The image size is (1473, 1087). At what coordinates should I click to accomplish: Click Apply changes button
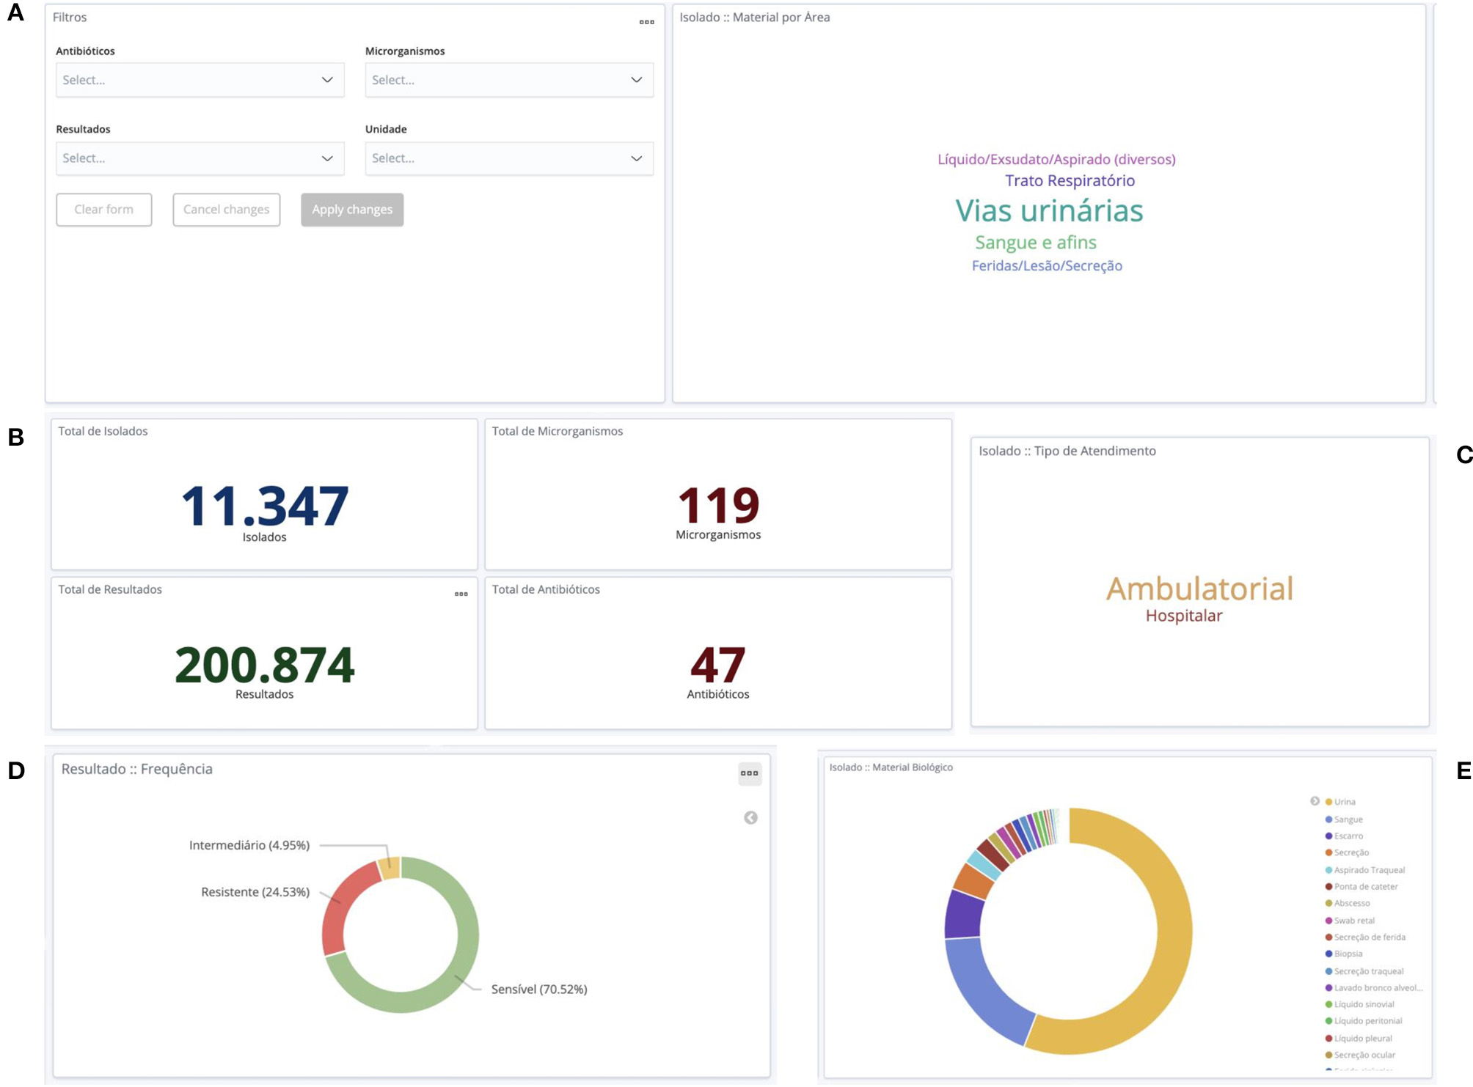click(x=351, y=210)
